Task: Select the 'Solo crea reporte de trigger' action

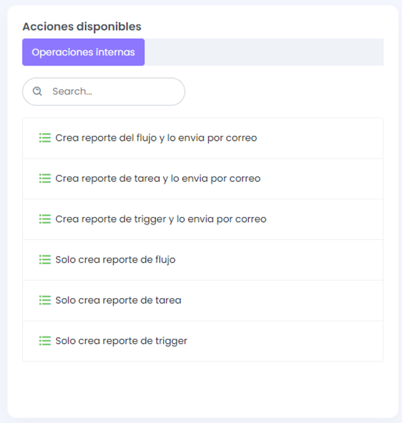Action: click(203, 341)
